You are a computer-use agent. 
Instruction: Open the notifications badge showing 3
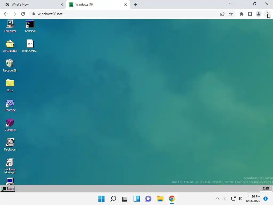click(266, 199)
